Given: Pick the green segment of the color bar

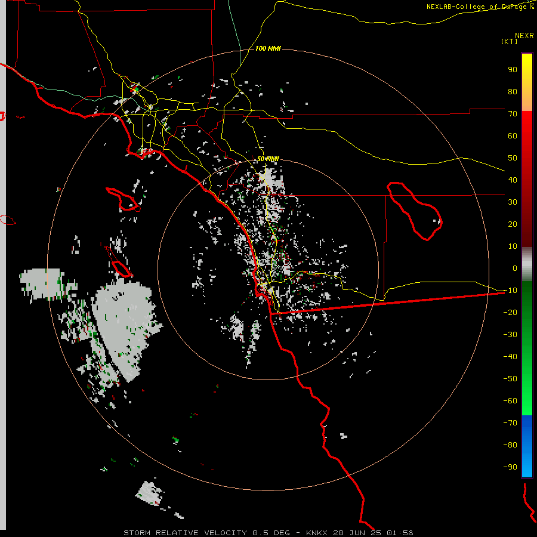Looking at the screenshot, I should [x=527, y=348].
